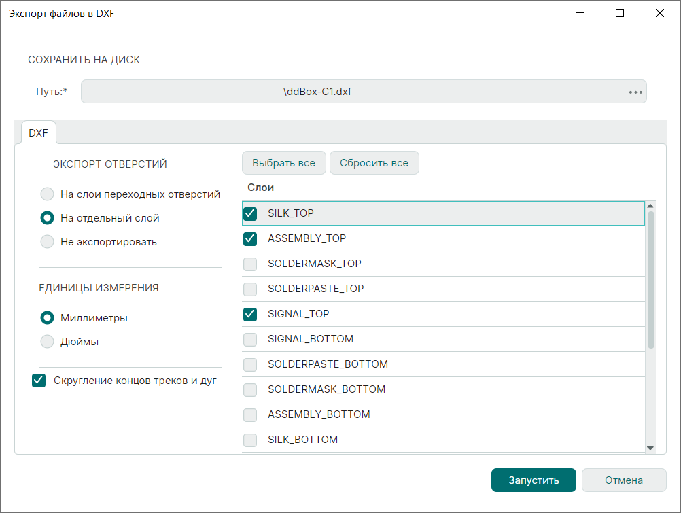Select "На слои переходных отверстий" option
The width and height of the screenshot is (681, 513).
coord(47,194)
